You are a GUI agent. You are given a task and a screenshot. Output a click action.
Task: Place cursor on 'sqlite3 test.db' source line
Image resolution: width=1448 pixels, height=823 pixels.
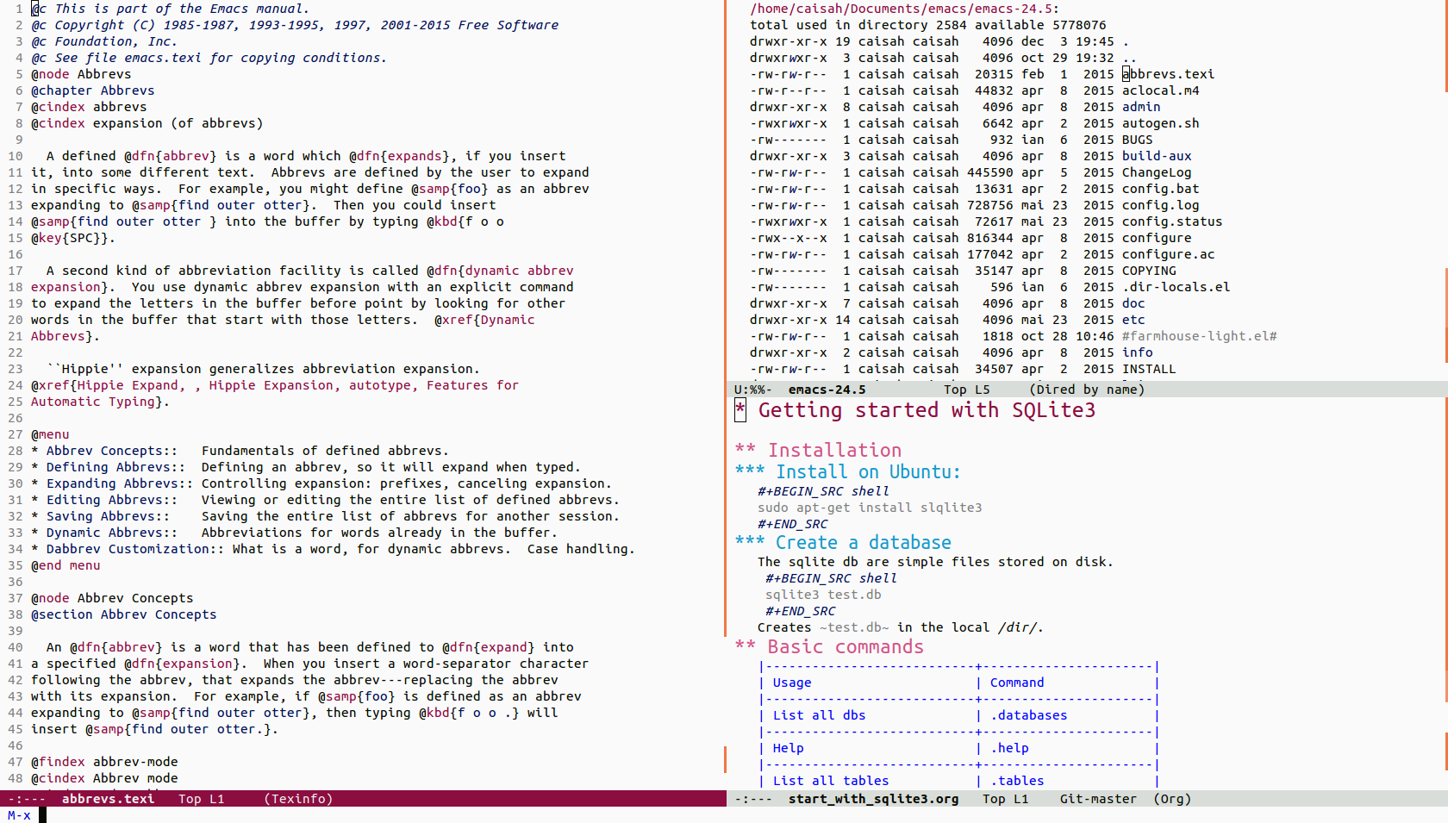pos(823,595)
